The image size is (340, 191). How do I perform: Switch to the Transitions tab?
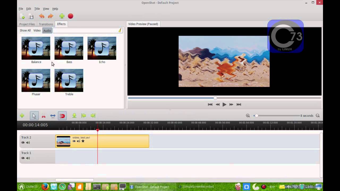pyautogui.click(x=46, y=24)
